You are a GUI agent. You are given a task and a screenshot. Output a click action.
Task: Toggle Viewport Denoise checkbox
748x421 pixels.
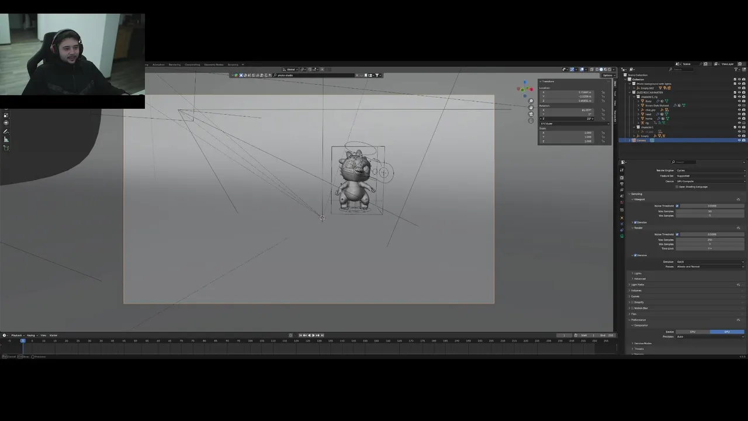pos(635,222)
